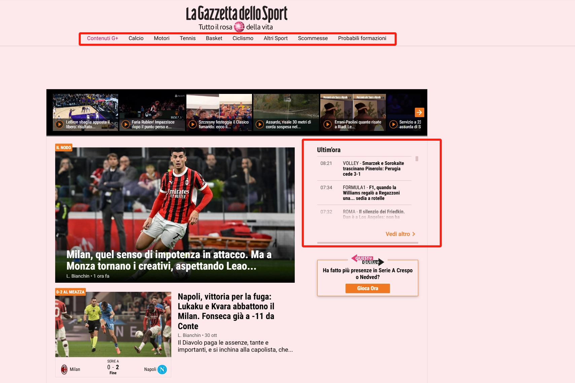Click the Gioca Ora button
Screen dimensions: 575x383
tap(368, 288)
